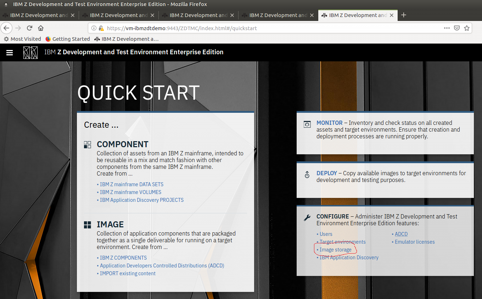Click the Firefox home icon

pyautogui.click(x=40, y=28)
